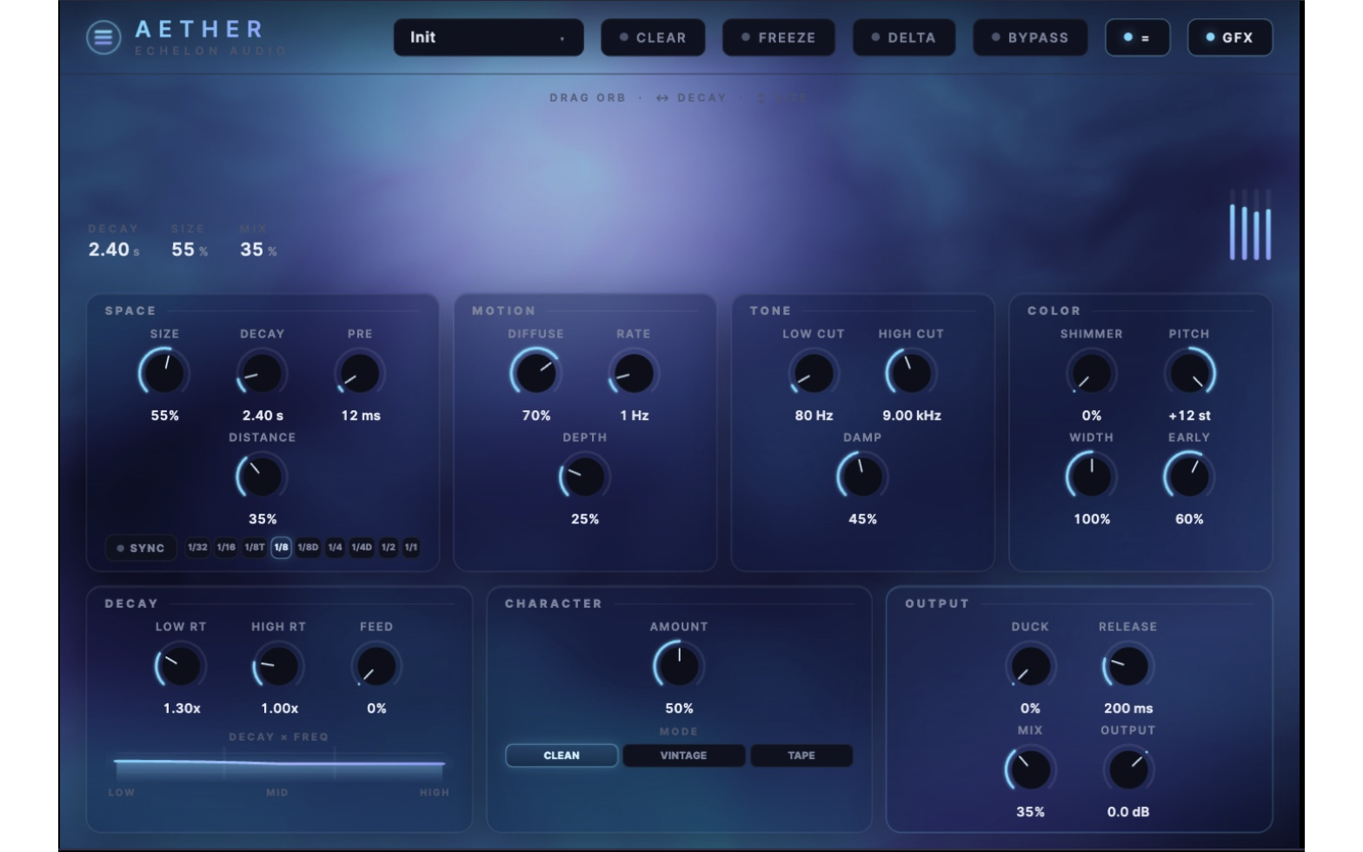1363x852 pixels.
Task: Select the 1/8T sync division
Action: [x=255, y=548]
